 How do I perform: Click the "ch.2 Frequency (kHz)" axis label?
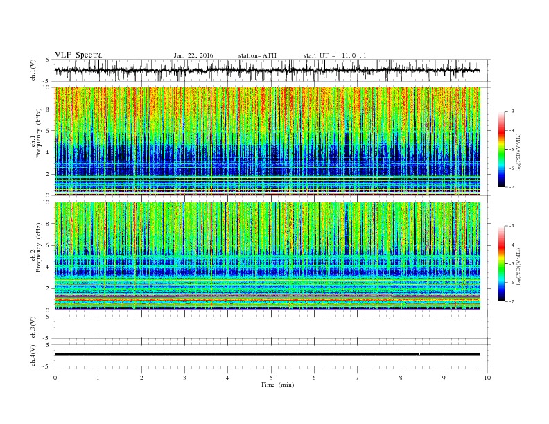click(36, 247)
